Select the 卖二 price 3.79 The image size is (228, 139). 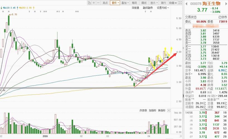[203, 40]
